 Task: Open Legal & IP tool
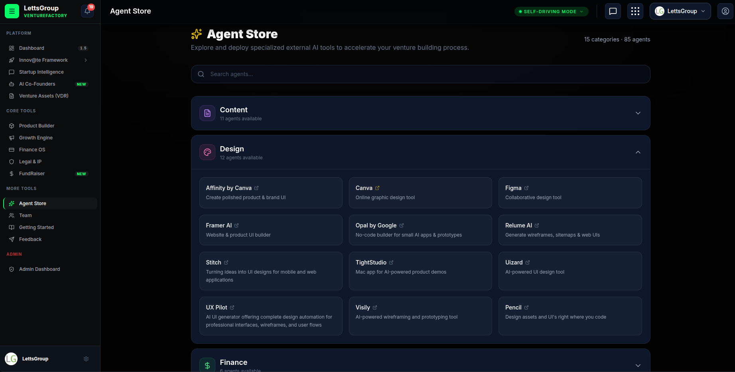tap(50, 162)
